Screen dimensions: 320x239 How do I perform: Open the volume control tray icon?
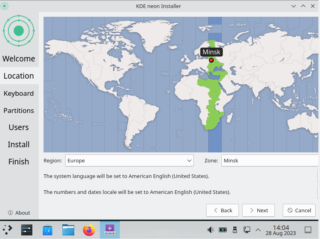tap(211, 230)
